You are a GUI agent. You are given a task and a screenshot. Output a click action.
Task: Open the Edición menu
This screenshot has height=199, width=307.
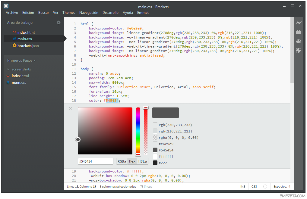tap(28, 13)
